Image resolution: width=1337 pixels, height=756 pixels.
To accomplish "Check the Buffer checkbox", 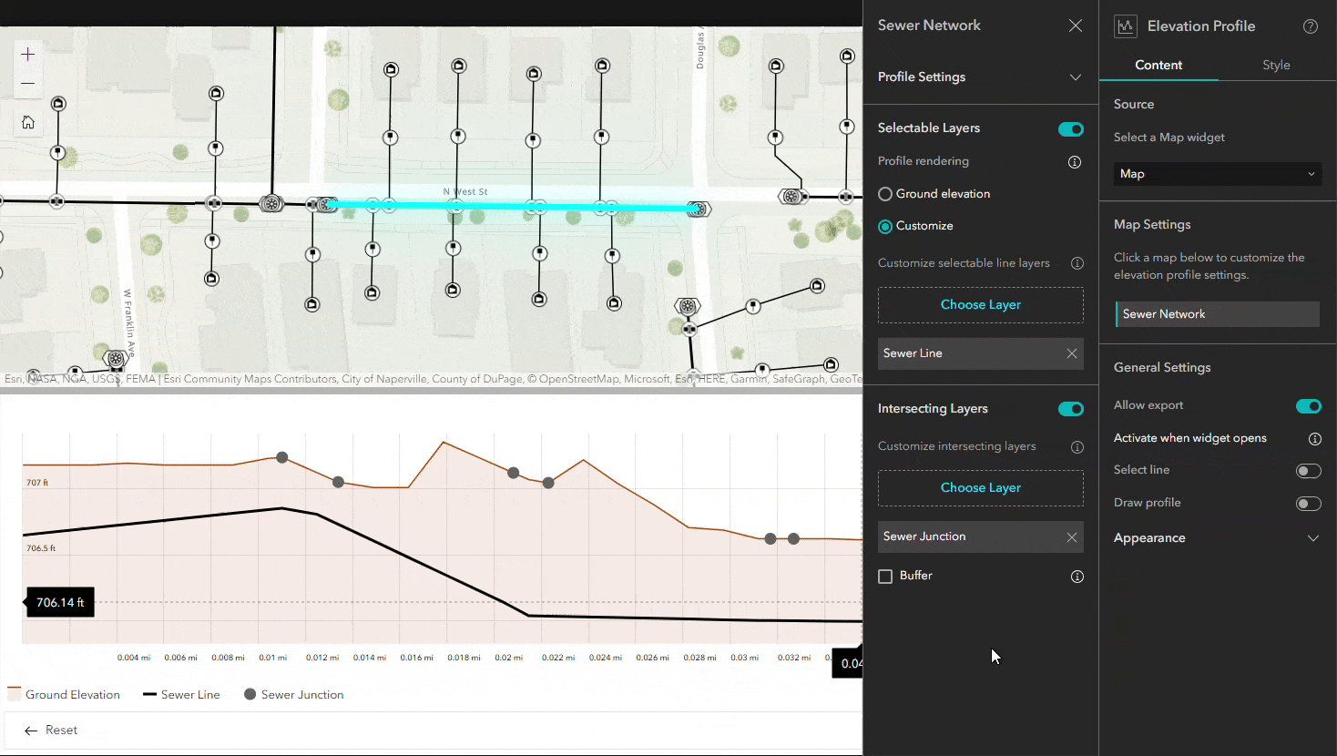I will (885, 576).
